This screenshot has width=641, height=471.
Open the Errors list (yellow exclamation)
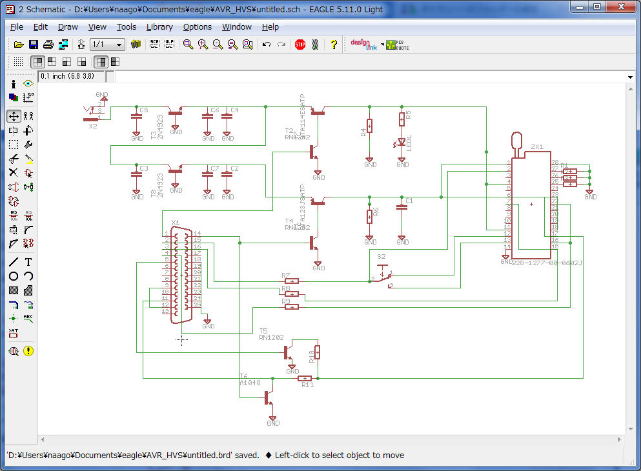pos(28,351)
